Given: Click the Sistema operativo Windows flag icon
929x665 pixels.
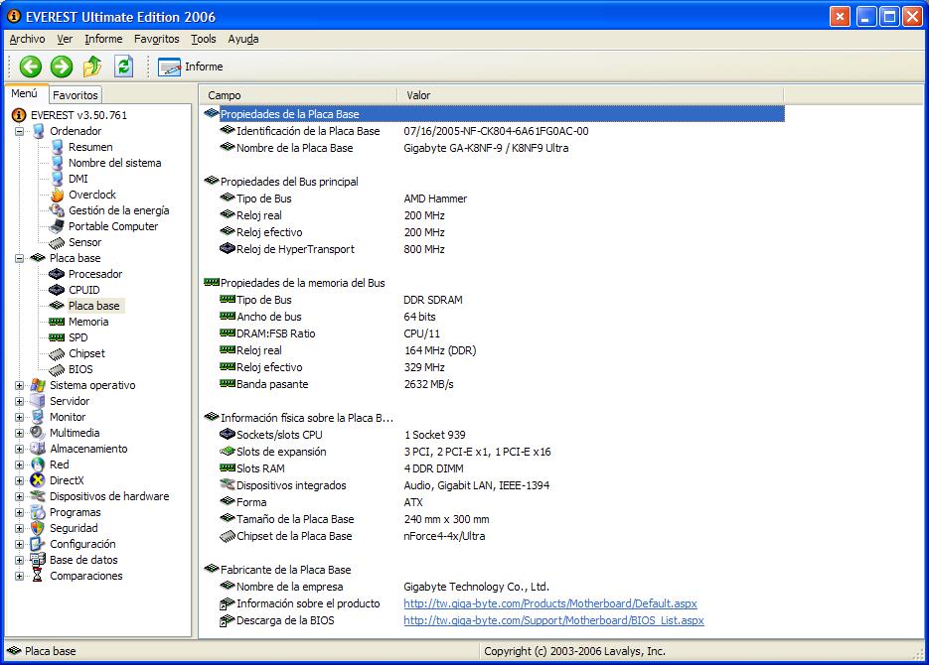Looking at the screenshot, I should (38, 385).
